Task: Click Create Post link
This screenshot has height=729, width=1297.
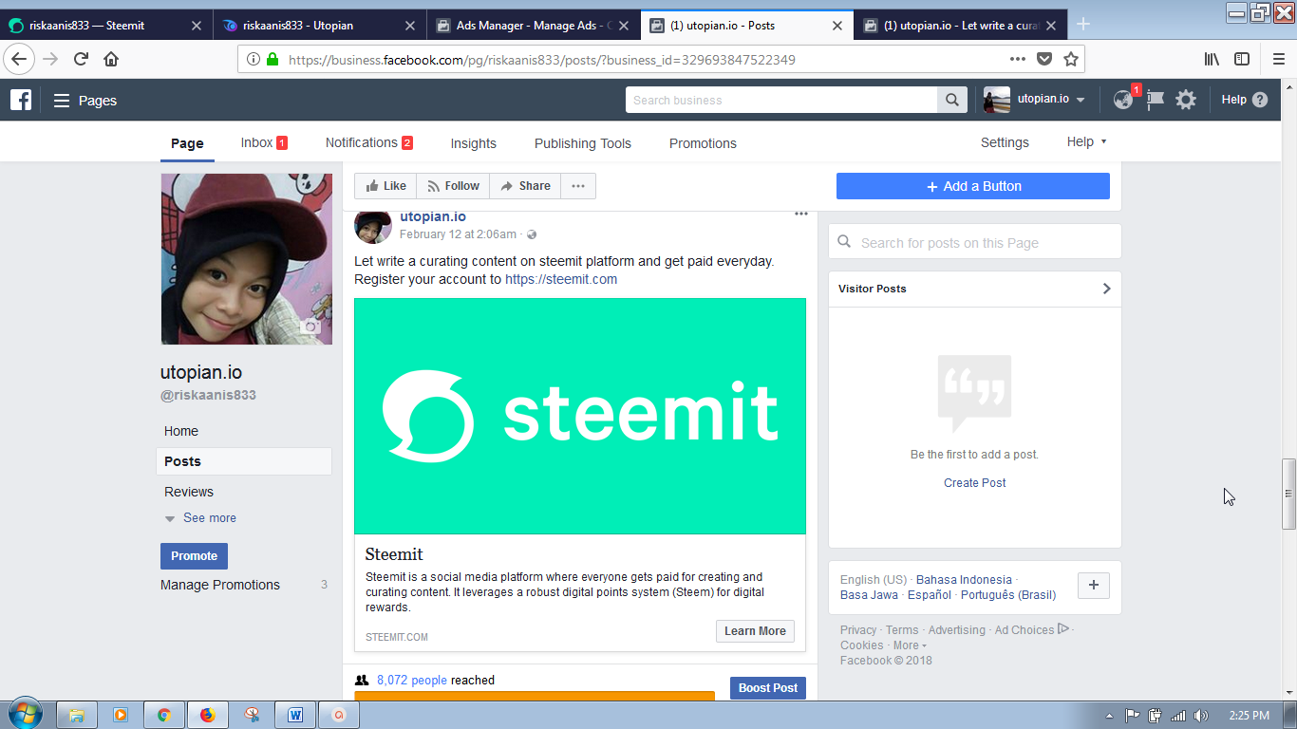Action: (x=975, y=483)
